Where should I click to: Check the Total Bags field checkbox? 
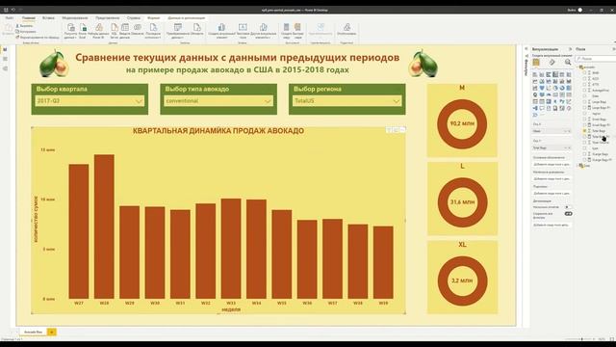coord(584,131)
